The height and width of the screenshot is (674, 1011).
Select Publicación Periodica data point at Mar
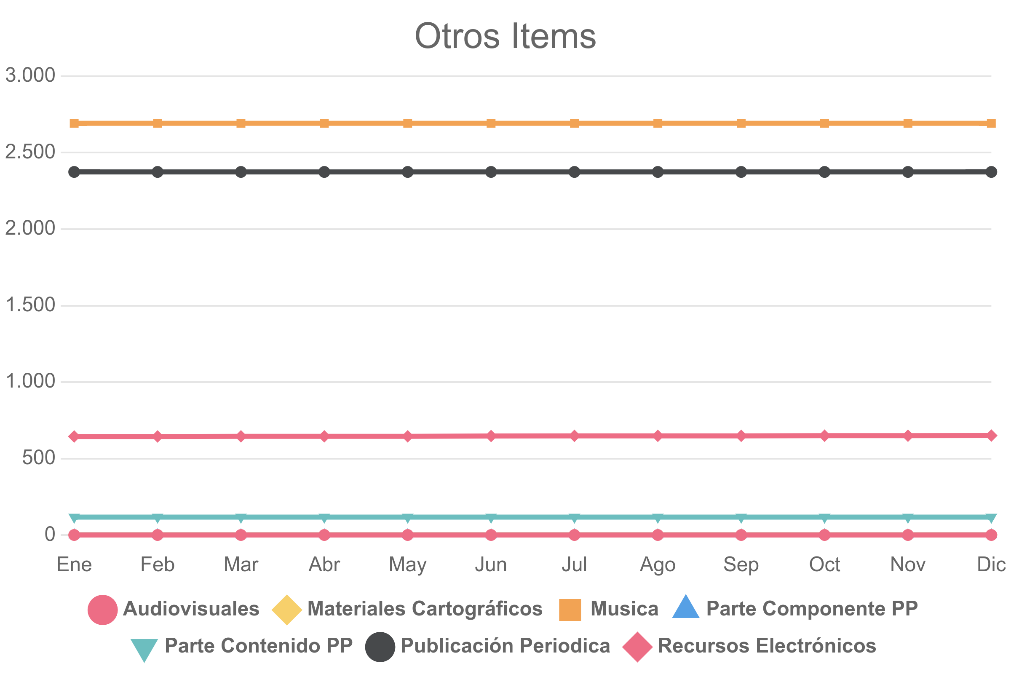[241, 172]
